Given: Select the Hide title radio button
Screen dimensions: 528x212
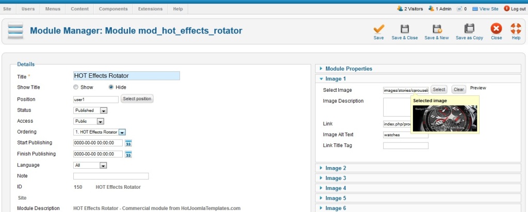Looking at the screenshot, I should pyautogui.click(x=111, y=87).
